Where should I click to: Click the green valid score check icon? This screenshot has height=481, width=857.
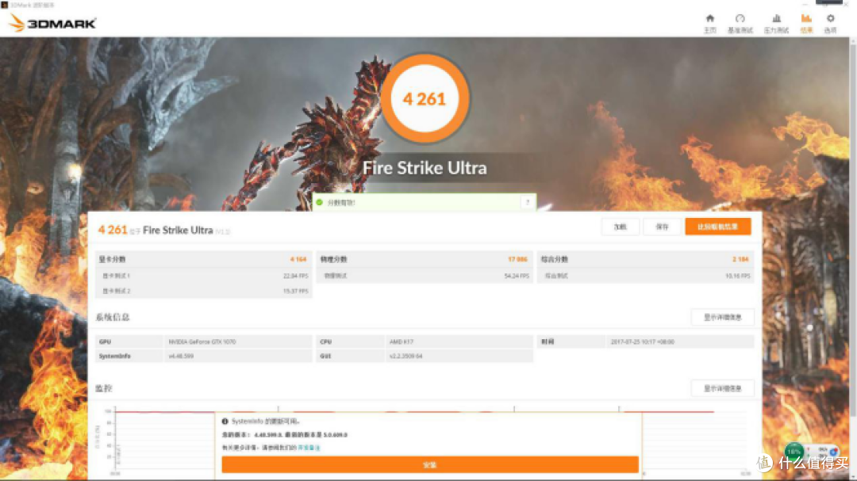pos(319,203)
